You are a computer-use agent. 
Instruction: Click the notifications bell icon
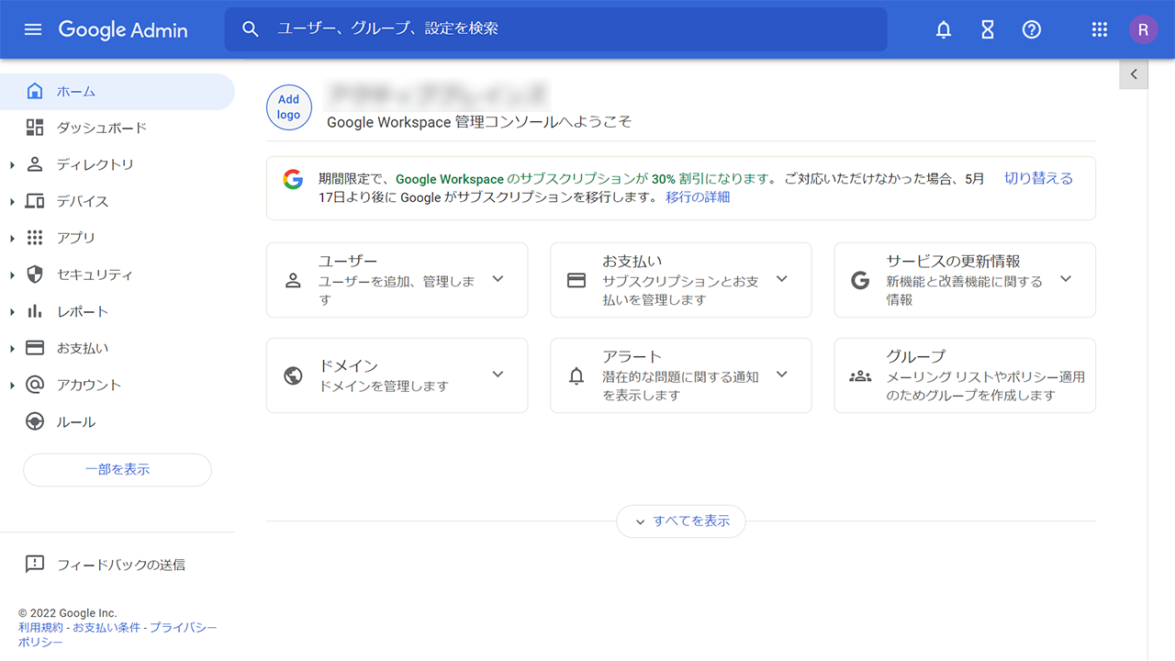coord(943,29)
